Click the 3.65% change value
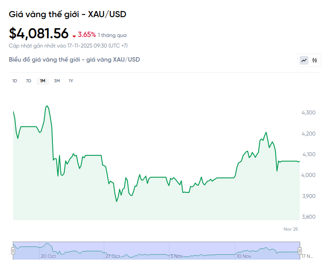 pyautogui.click(x=87, y=35)
